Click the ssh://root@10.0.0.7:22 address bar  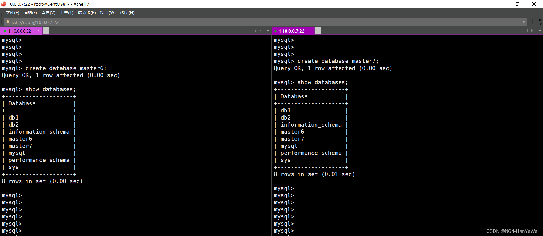click(255, 22)
